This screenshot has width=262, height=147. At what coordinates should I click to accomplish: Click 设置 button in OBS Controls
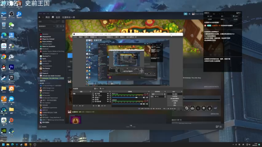(175, 103)
